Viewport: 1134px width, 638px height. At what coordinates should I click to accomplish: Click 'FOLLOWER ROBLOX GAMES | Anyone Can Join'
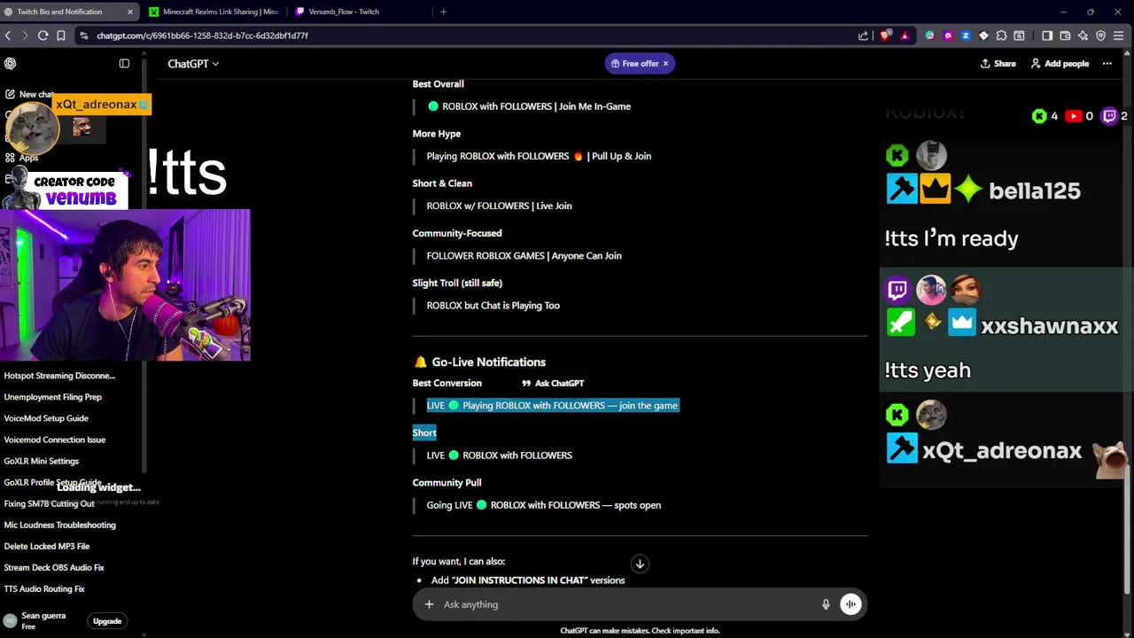524,255
